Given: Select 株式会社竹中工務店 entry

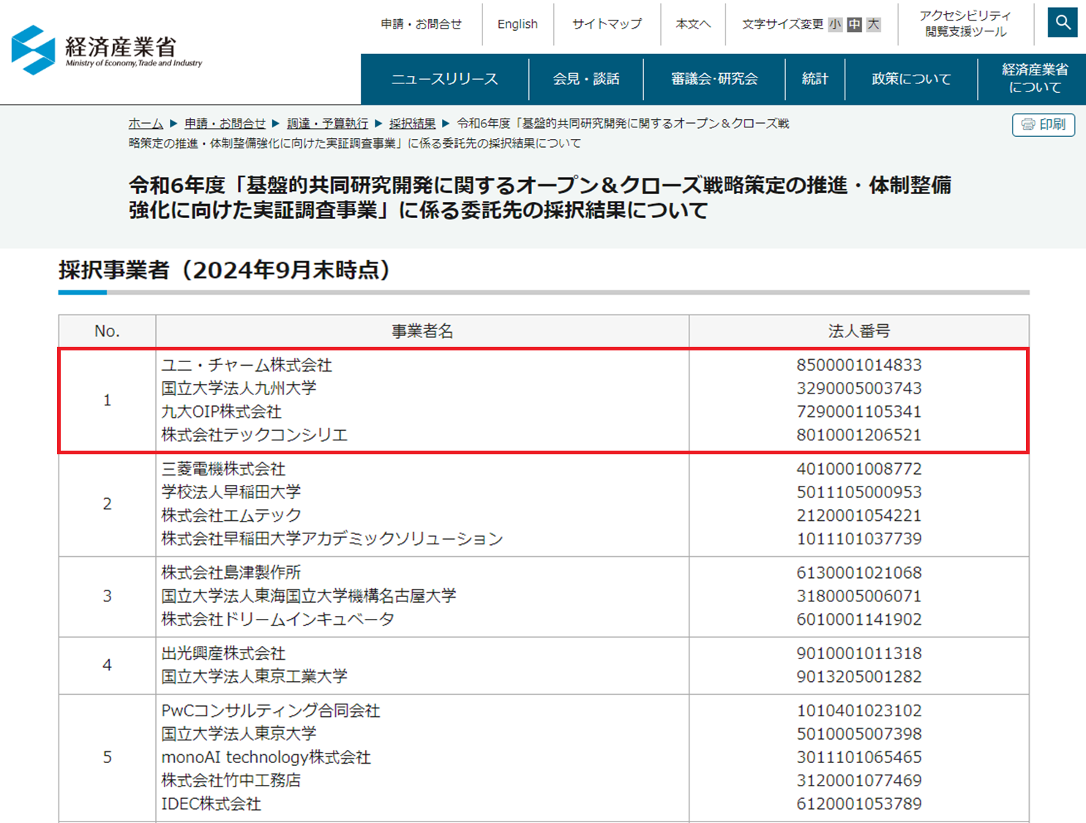Looking at the screenshot, I should click(231, 781).
